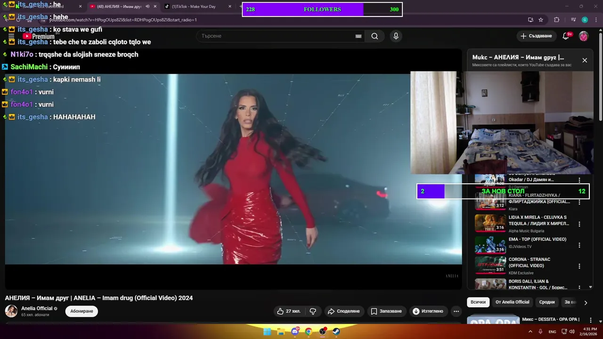Open options for EMA - TOP playlist item
Screen dimensions: 603x339
pyautogui.click(x=579, y=245)
